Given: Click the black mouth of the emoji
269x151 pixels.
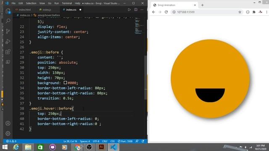Looking at the screenshot, I should click(210, 95).
